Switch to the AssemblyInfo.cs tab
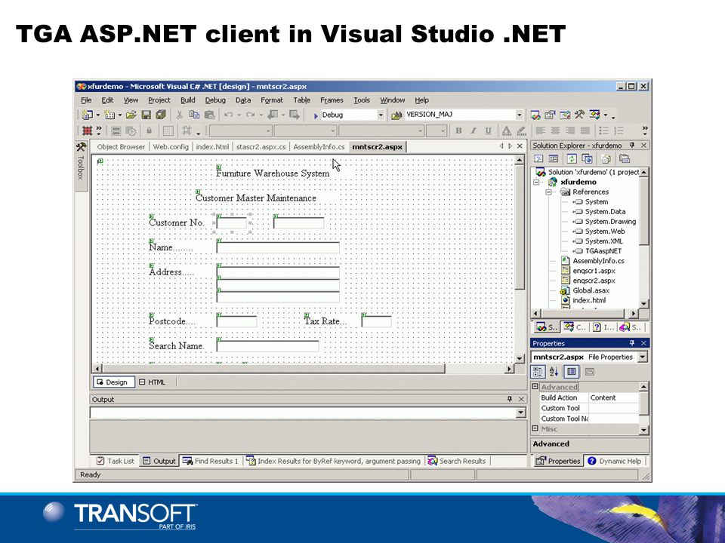 319,147
